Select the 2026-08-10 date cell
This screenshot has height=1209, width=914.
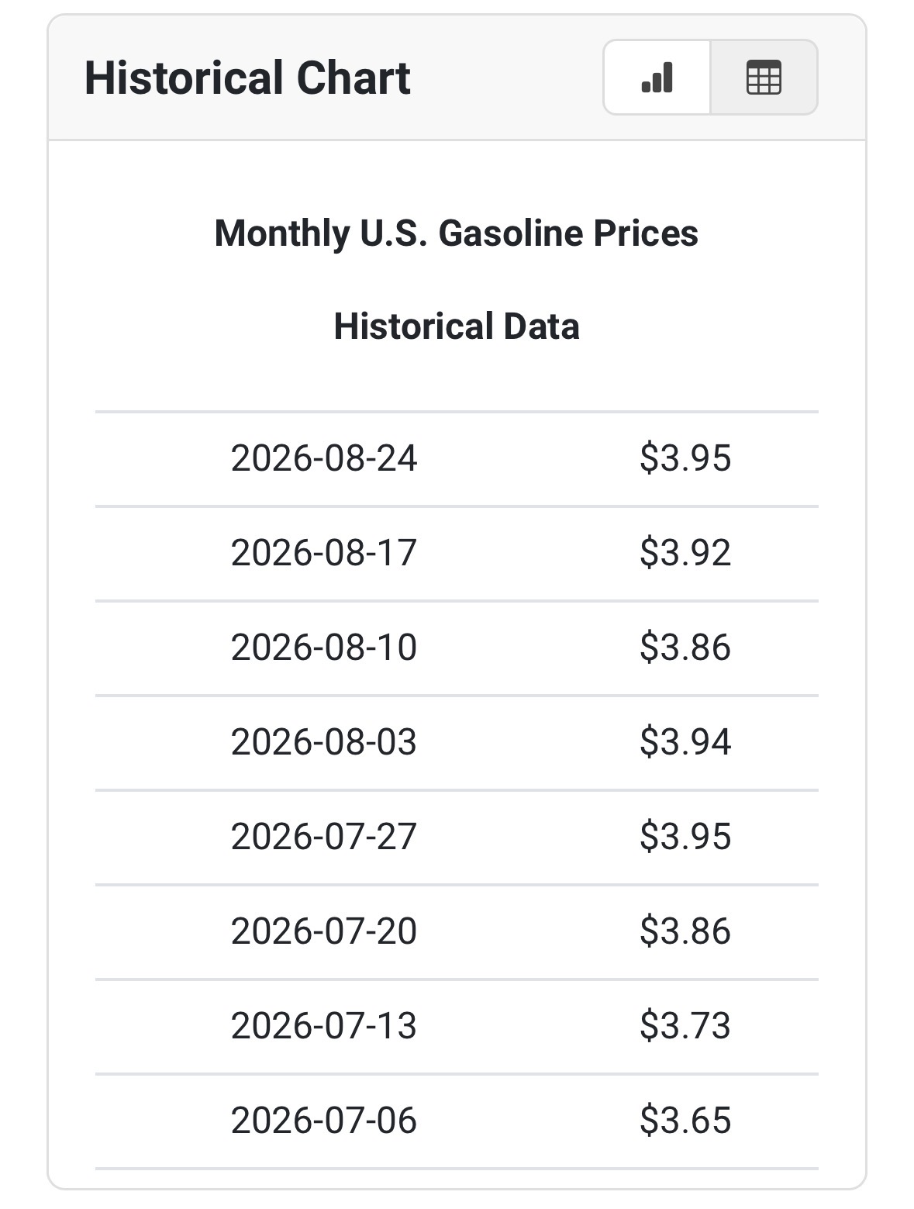point(324,648)
